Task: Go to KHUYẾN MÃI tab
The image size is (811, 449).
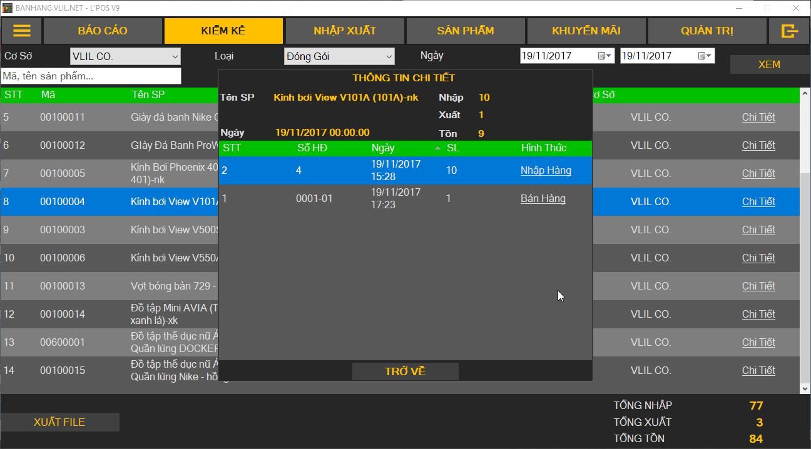Action: 586,31
